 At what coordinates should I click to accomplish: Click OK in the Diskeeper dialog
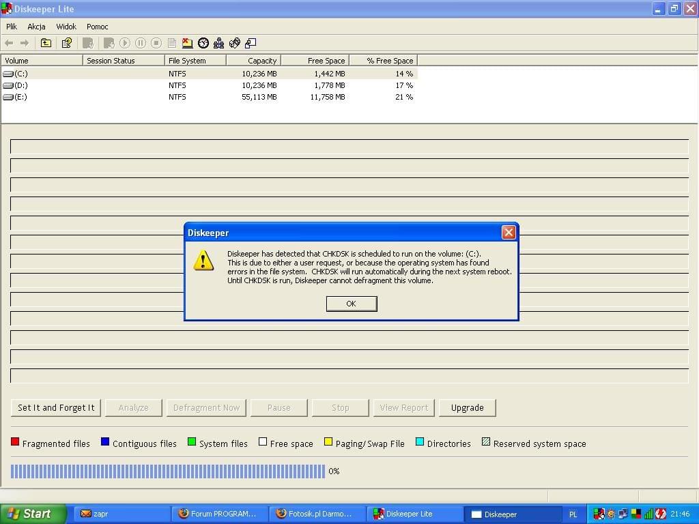coord(352,304)
